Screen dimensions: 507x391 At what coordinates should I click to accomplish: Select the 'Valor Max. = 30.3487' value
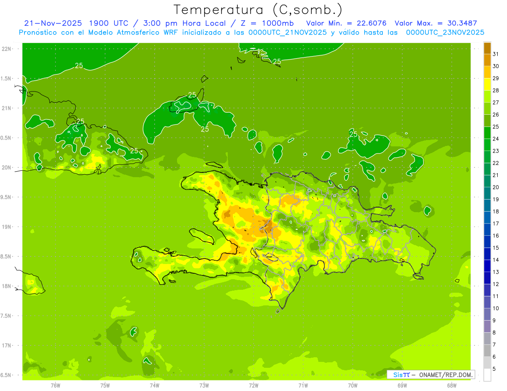(x=436, y=23)
